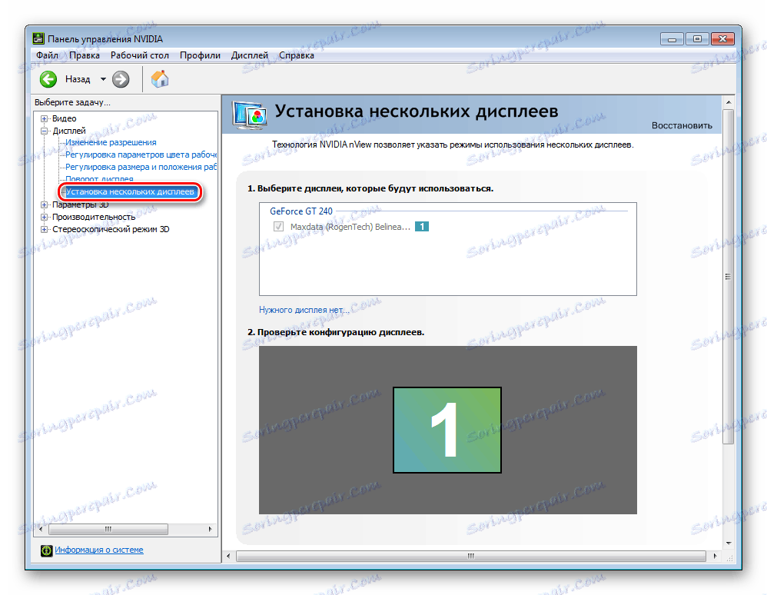This screenshot has width=767, height=595.
Task: Toggle the Maxdata Belinea display checkbox
Action: pyautogui.click(x=278, y=227)
